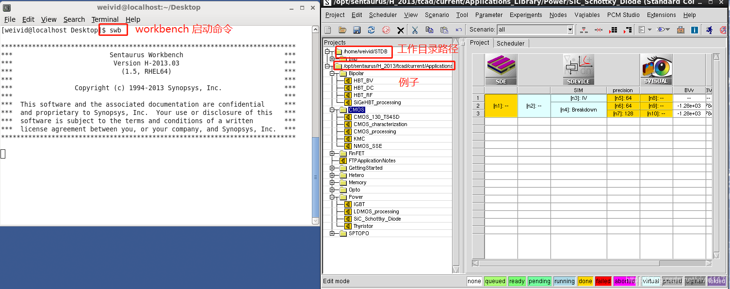The width and height of the screenshot is (730, 289).
Task: Select CMOS_characterization project in tree
Action: click(x=380, y=124)
